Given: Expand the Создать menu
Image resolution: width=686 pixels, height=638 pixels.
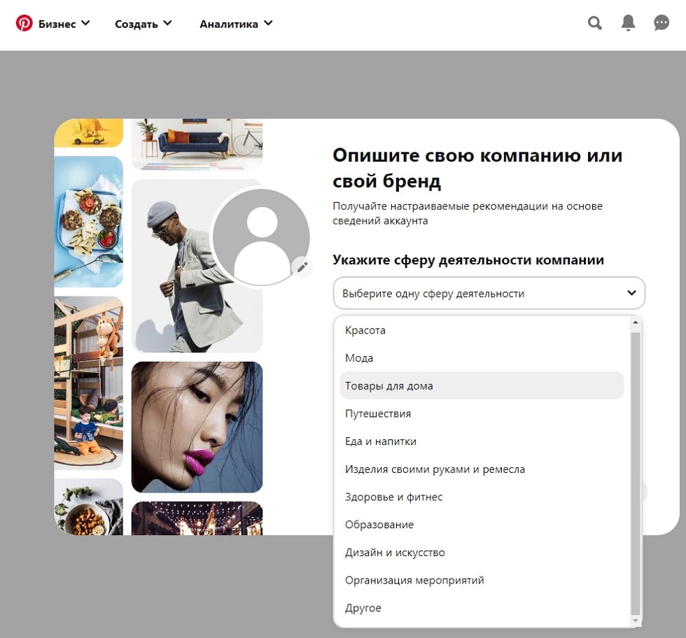Looking at the screenshot, I should point(143,24).
